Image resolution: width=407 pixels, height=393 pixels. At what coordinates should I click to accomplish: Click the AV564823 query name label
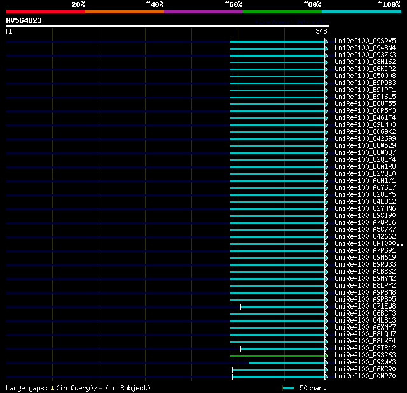[x=24, y=20]
